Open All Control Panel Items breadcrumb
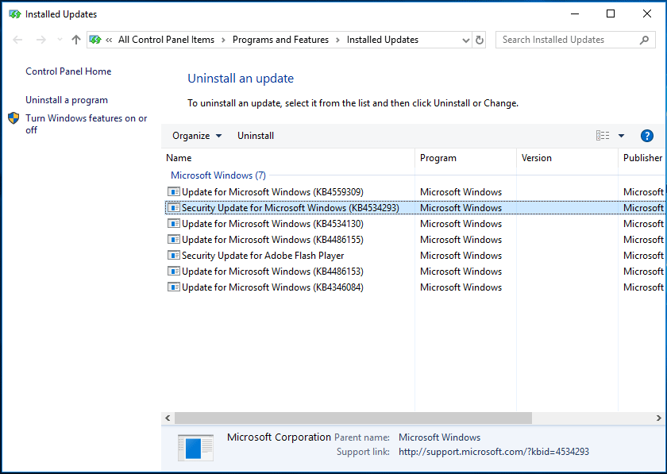Screen dimensions: 667x474 166,39
